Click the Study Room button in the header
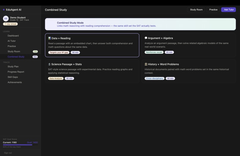The height and width of the screenshot is (156, 240). point(196,10)
